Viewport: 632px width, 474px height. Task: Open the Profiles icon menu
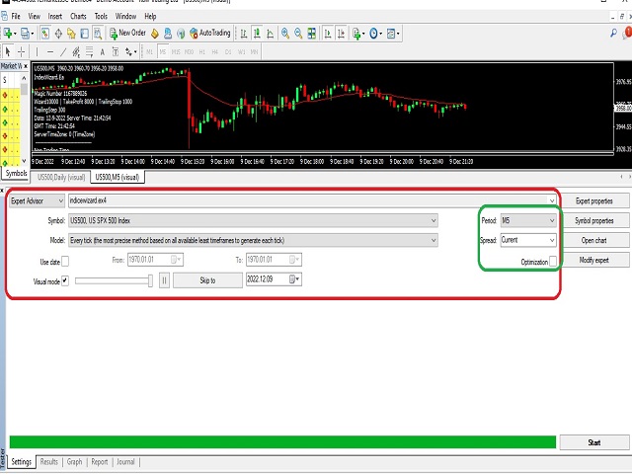[x=27, y=34]
